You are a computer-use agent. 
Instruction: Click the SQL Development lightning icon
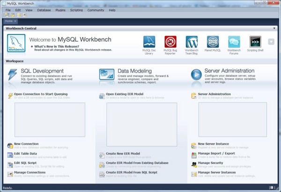pos(12,74)
